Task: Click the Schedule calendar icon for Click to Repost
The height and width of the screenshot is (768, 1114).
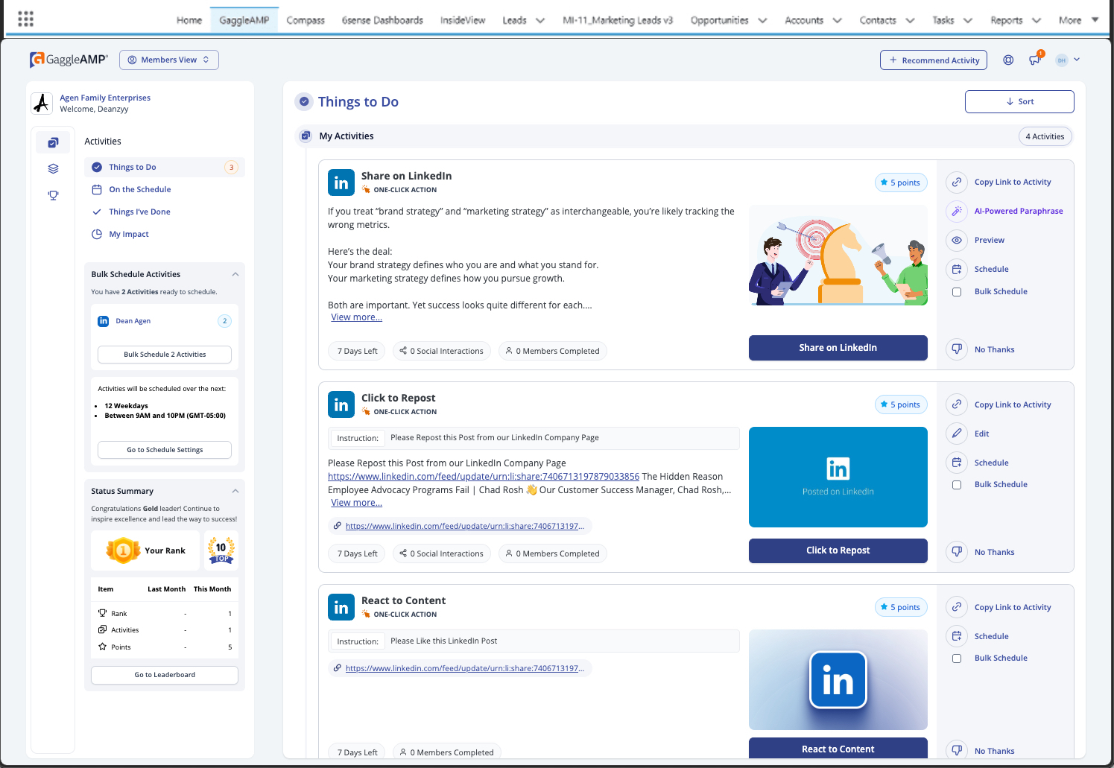Action: [x=957, y=463]
